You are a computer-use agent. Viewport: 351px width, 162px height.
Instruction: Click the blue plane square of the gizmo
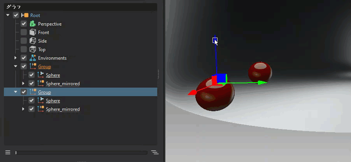click(x=222, y=78)
